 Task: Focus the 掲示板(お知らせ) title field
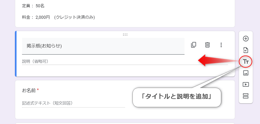point(103,46)
